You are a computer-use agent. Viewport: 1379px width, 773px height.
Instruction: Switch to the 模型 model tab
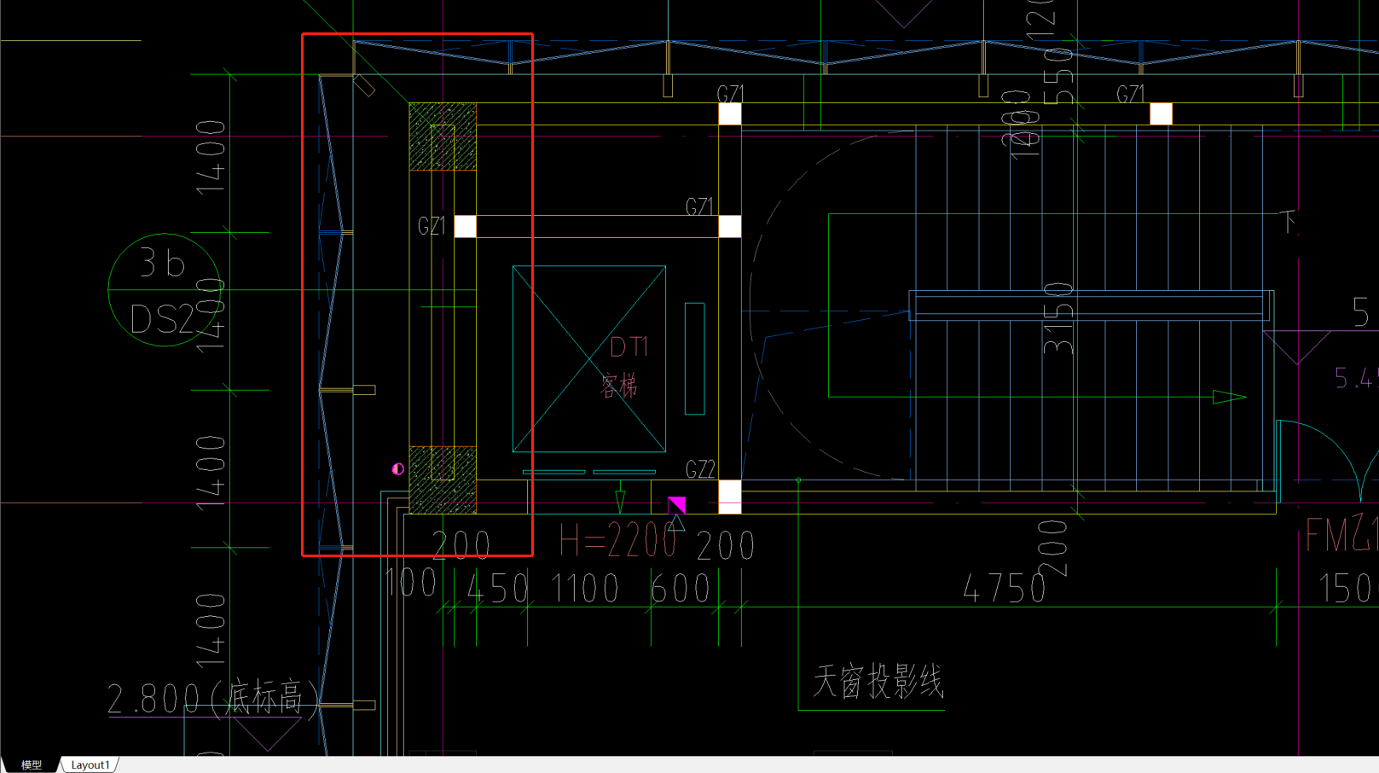click(x=31, y=764)
